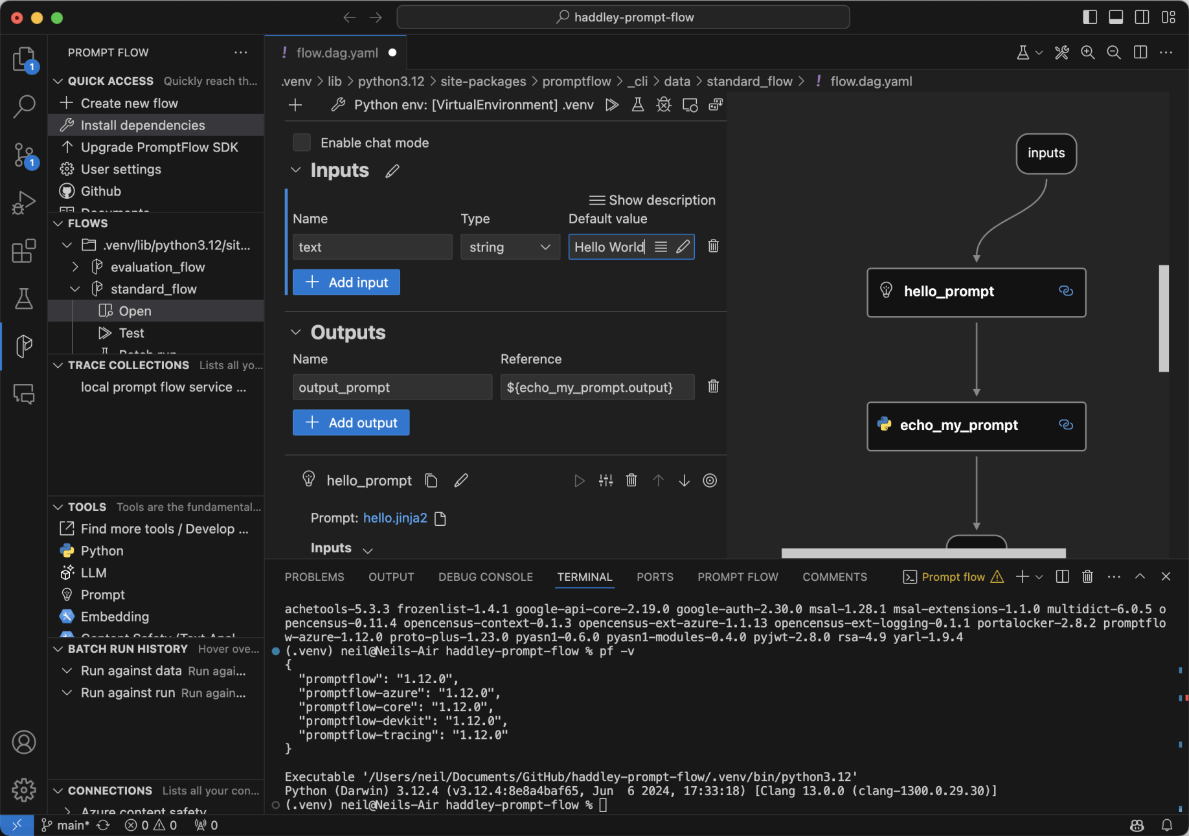Collapse the Outputs section
Screen dimensions: 1189x836
(296, 332)
